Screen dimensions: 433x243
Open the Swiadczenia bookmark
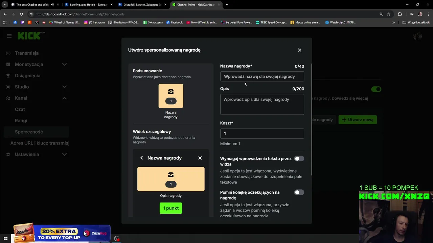coord(153,22)
